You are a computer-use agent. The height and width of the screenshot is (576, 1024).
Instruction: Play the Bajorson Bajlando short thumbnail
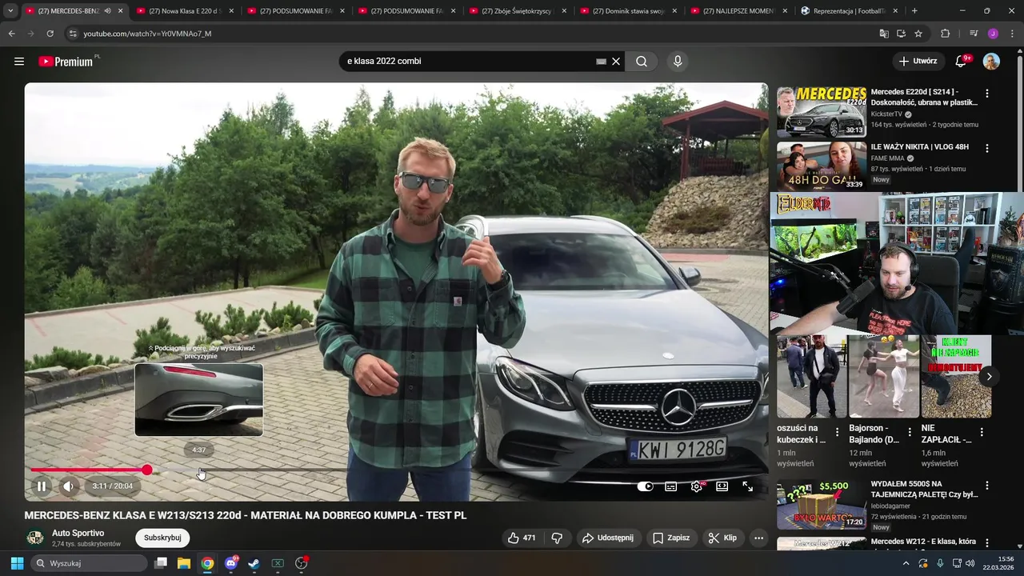coord(884,376)
